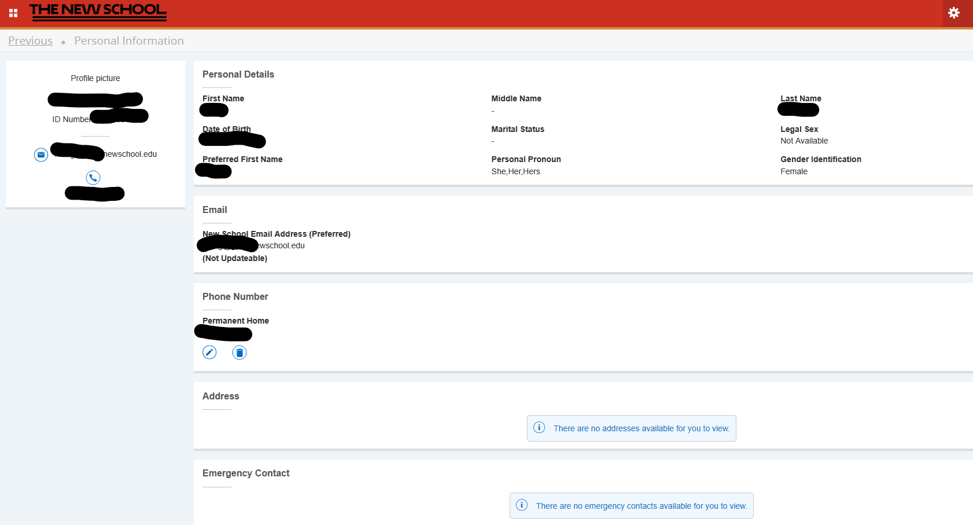Edit Permanent Home phone with pencil icon
This screenshot has width=973, height=525.
pos(209,352)
